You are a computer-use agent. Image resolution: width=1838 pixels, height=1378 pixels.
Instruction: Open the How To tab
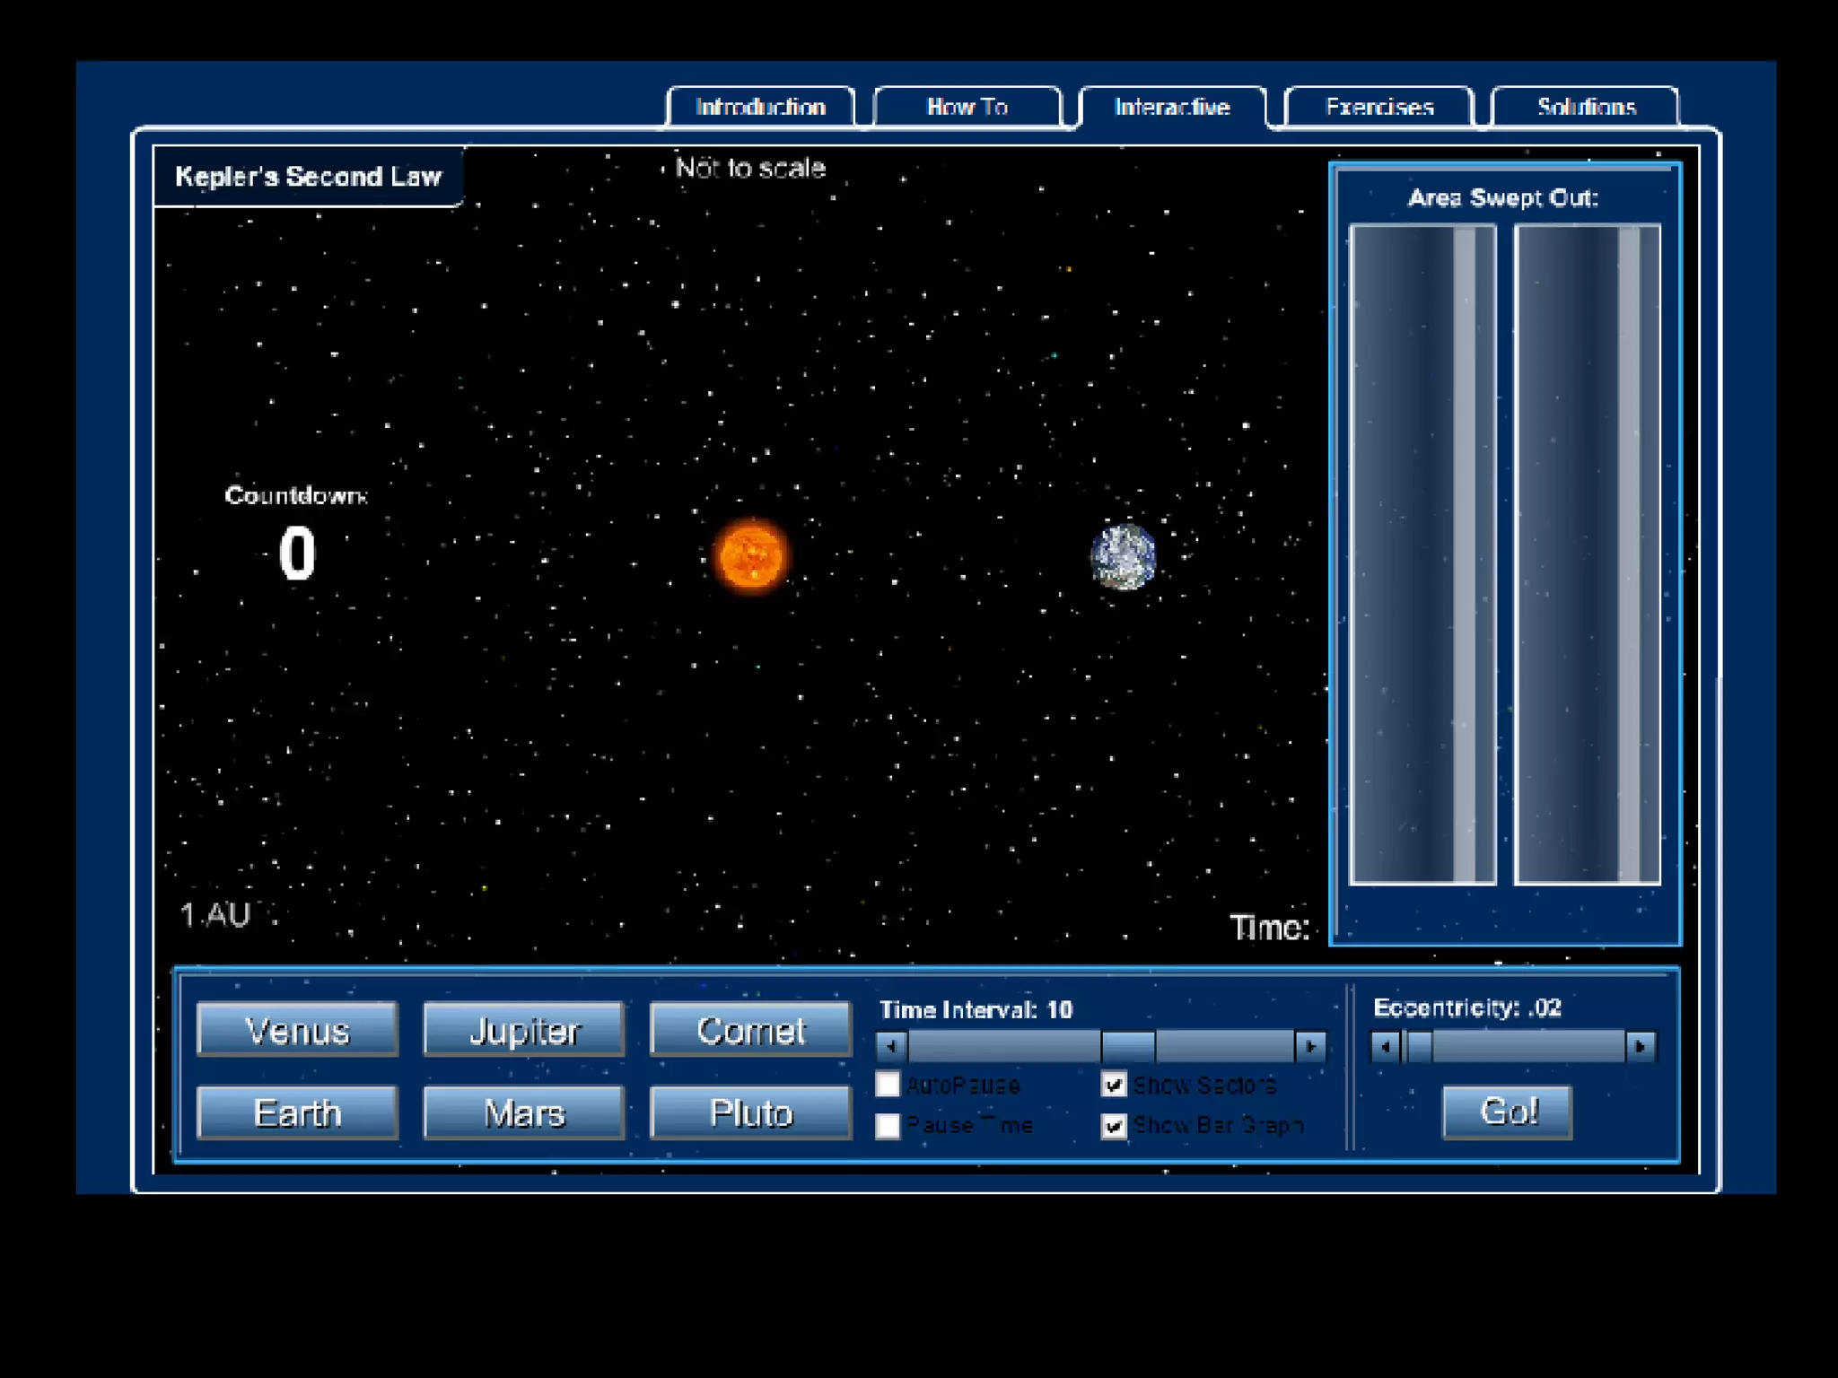point(967,108)
